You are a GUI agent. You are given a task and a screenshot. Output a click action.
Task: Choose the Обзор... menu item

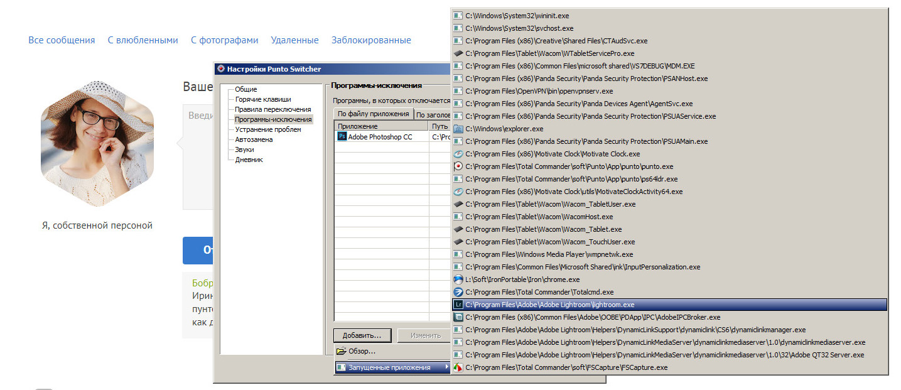click(392, 351)
